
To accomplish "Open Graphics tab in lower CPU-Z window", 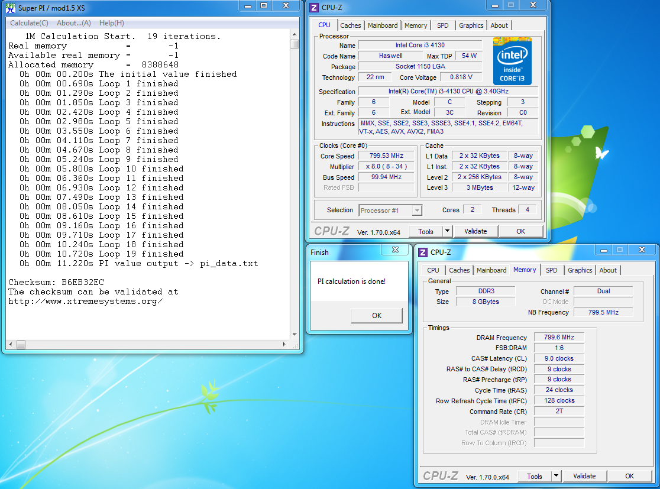I will pos(580,270).
